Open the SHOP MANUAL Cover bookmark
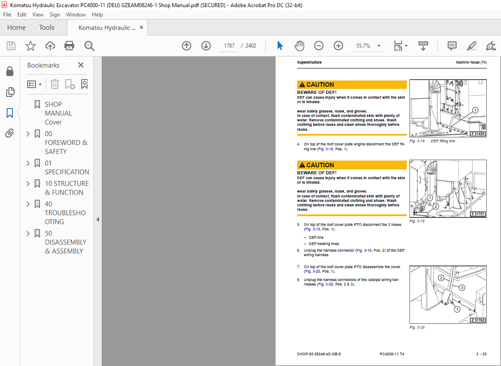501x366 pixels. [x=59, y=113]
